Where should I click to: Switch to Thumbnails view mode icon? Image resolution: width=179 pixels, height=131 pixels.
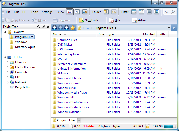point(85,12)
